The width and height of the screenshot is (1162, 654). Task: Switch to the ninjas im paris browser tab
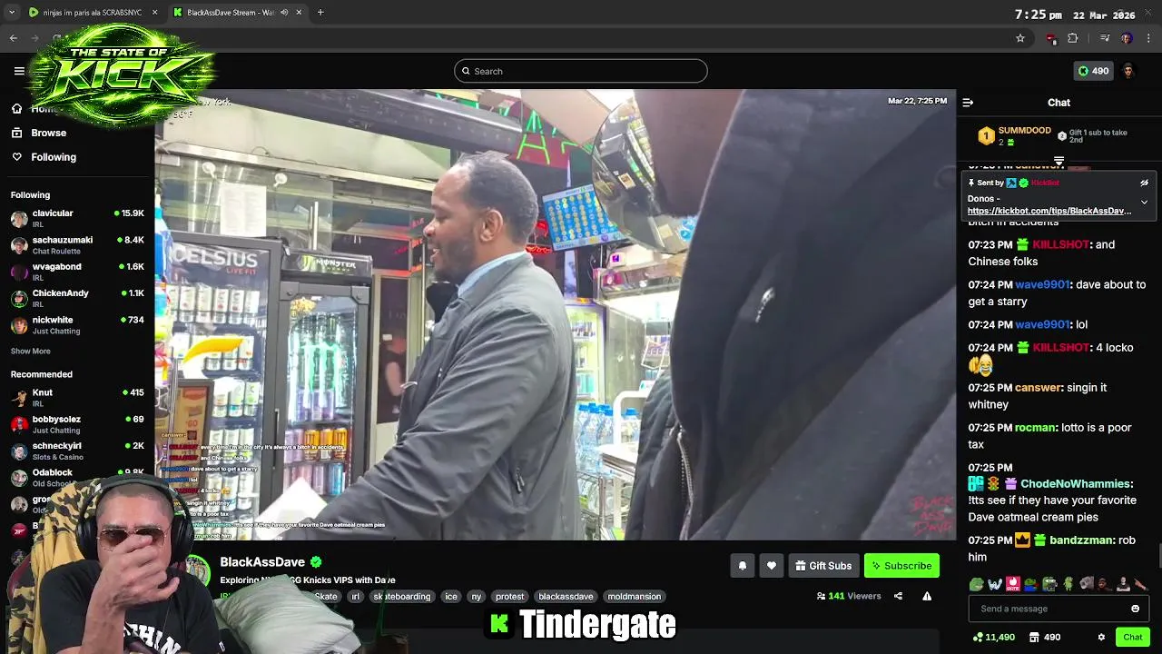point(92,13)
